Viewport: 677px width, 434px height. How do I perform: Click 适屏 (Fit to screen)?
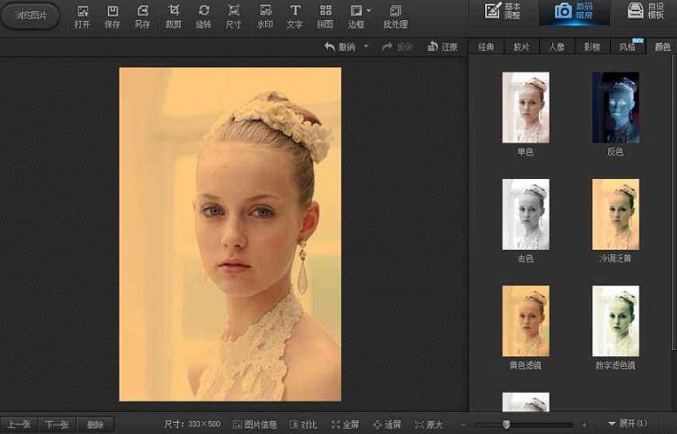387,425
